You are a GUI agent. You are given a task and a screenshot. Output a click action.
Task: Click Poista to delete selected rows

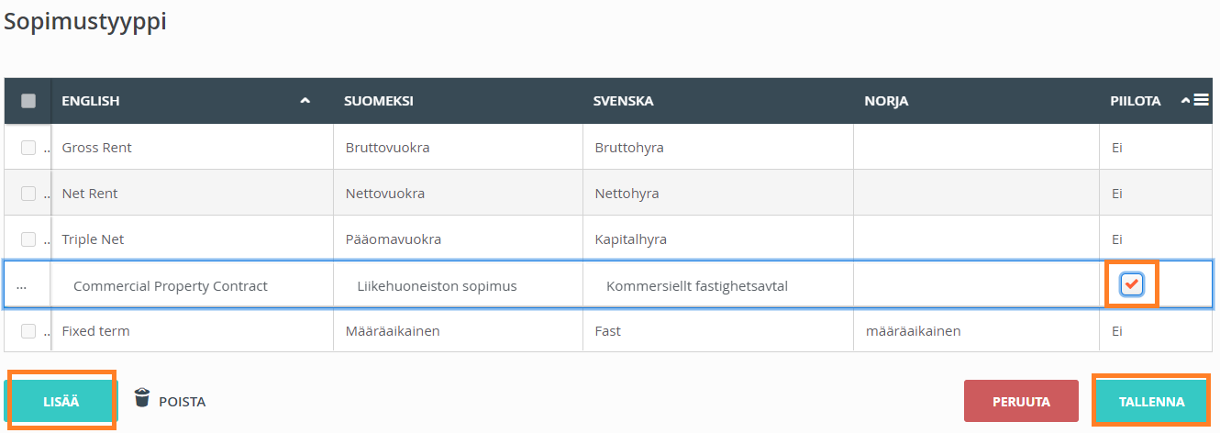182,402
